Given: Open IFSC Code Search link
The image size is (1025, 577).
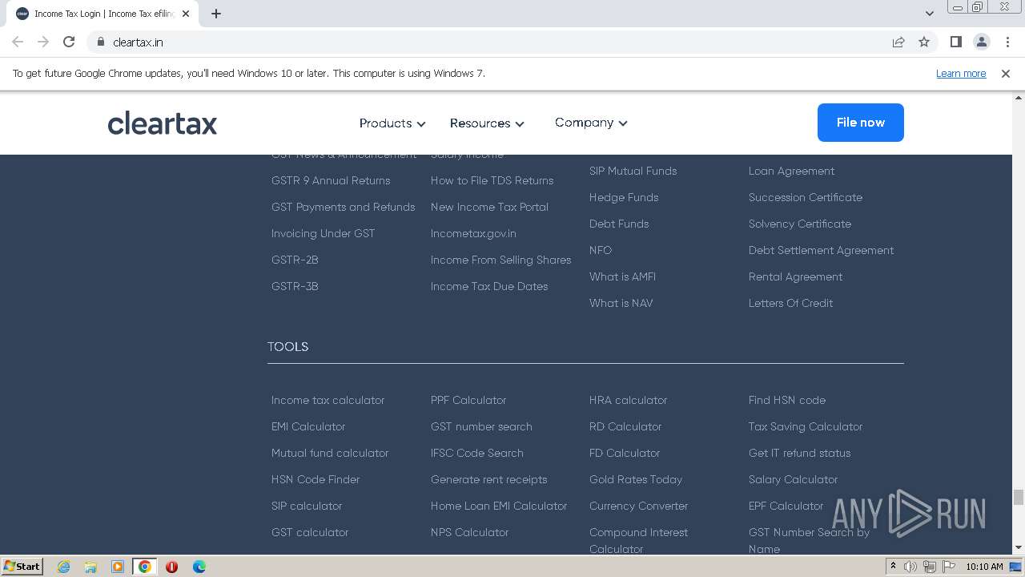Looking at the screenshot, I should tap(477, 453).
